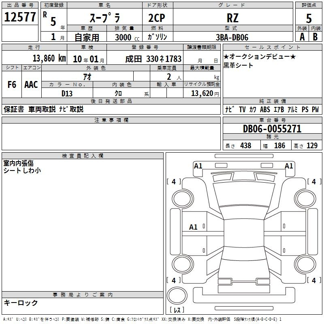Click the roof panel in car diagram
Screen dimensions: 324x324
244,232
